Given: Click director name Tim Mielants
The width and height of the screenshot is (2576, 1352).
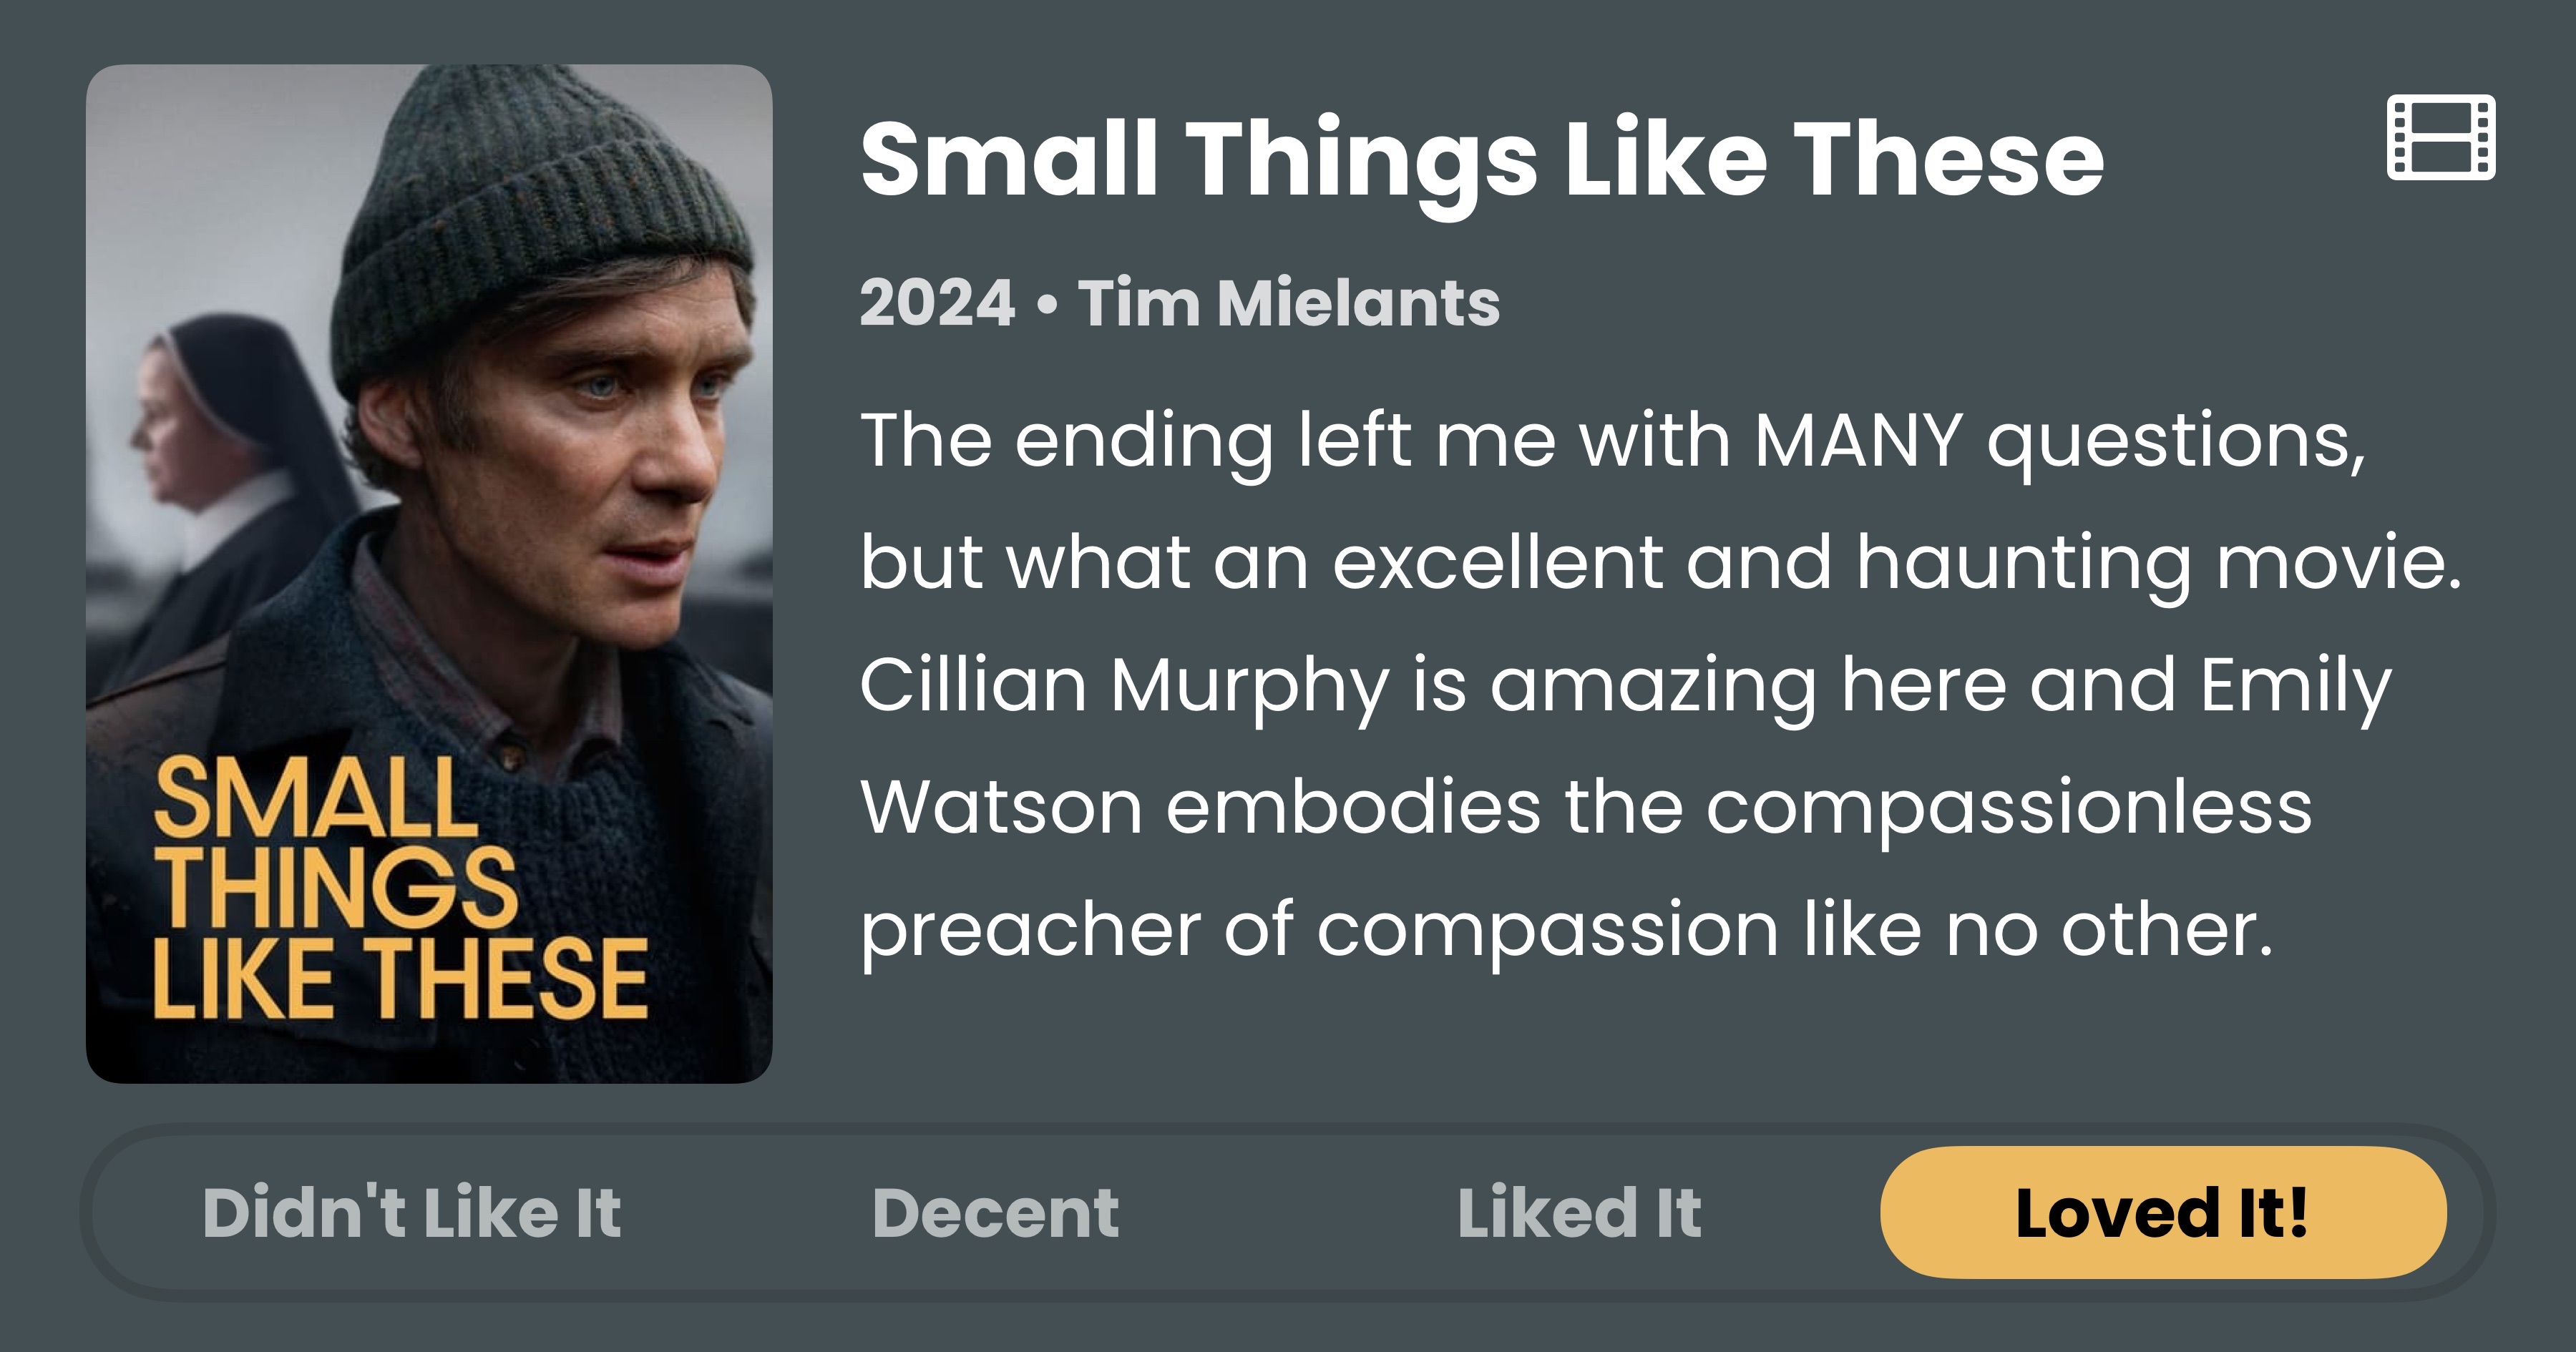Looking at the screenshot, I should point(1288,302).
